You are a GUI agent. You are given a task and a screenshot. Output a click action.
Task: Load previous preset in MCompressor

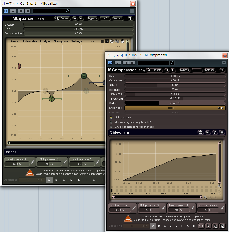click(x=167, y=70)
